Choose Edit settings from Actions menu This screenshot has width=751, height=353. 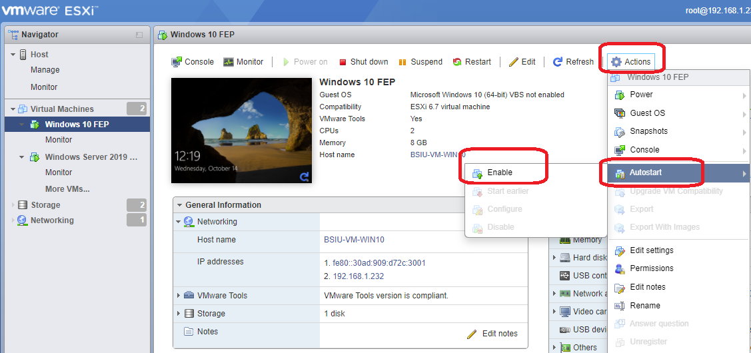pyautogui.click(x=651, y=250)
